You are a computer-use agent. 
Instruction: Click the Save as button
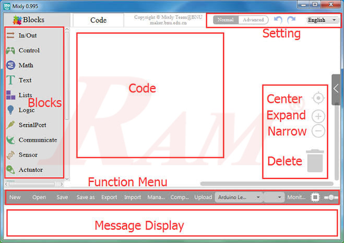(x=86, y=198)
